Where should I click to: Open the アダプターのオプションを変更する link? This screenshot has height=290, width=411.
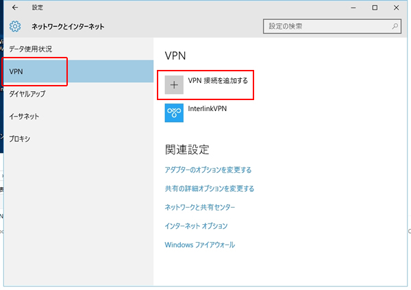(208, 170)
